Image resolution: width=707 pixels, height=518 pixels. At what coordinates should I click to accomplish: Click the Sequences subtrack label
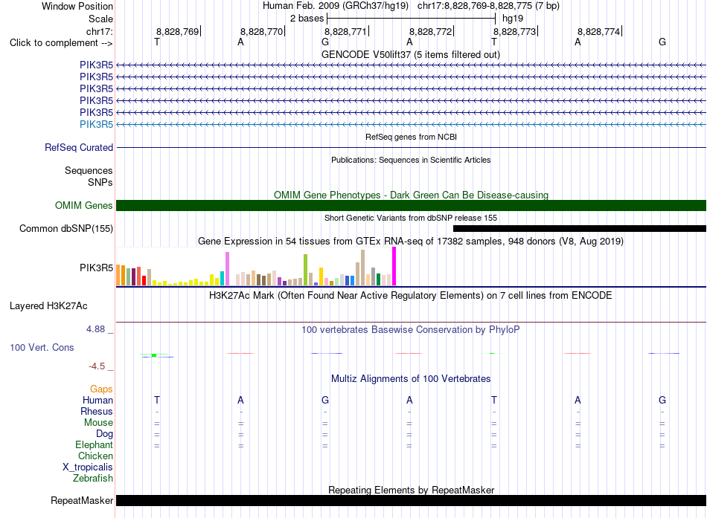[x=89, y=171]
